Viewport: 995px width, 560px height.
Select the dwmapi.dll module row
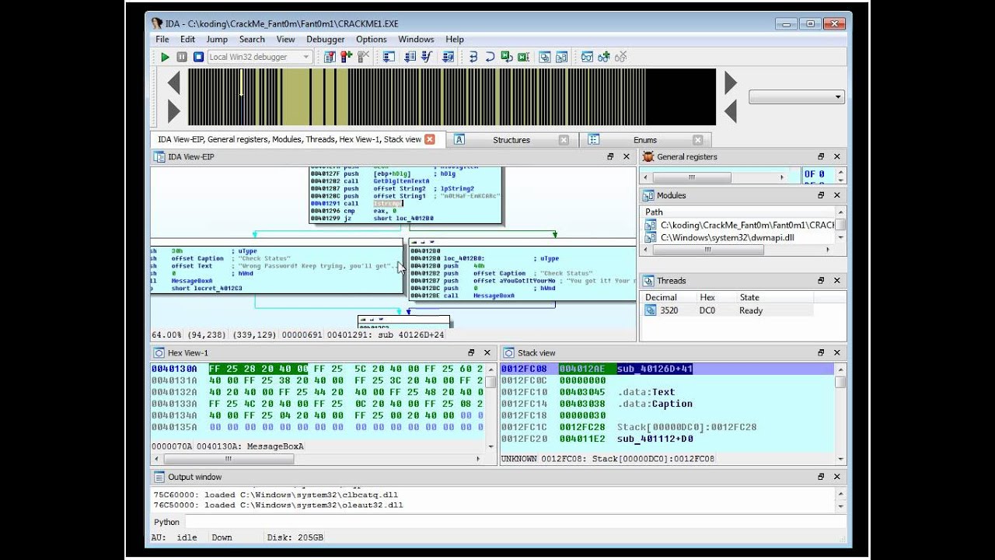pos(738,238)
